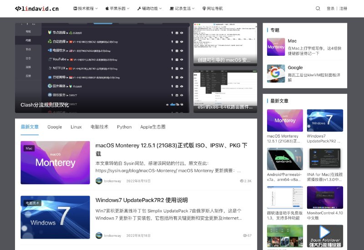Open the lindavid.cn site logo
Viewport: 364px width, 250px height.
[x=37, y=9]
